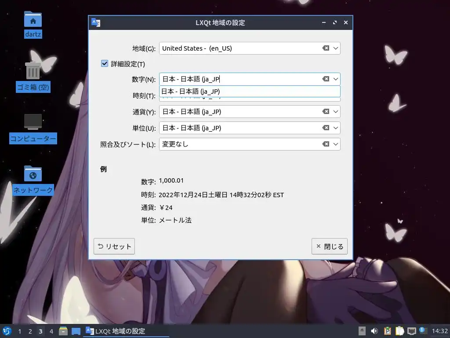Switch to workspace 4 in the pager
The height and width of the screenshot is (338, 450).
(51, 331)
